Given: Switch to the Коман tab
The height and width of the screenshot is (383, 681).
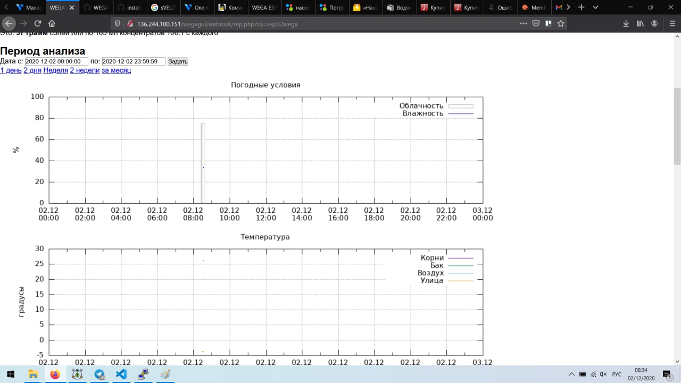Looking at the screenshot, I should click(x=230, y=7).
